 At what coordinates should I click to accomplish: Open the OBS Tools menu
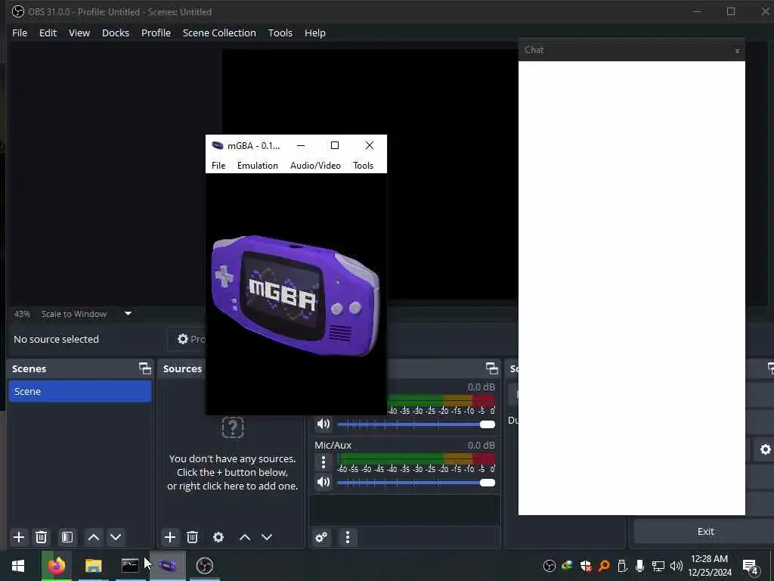(280, 33)
